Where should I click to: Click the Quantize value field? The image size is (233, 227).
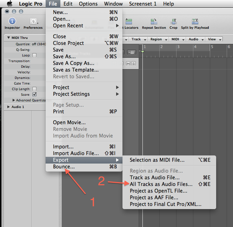tap(39, 44)
